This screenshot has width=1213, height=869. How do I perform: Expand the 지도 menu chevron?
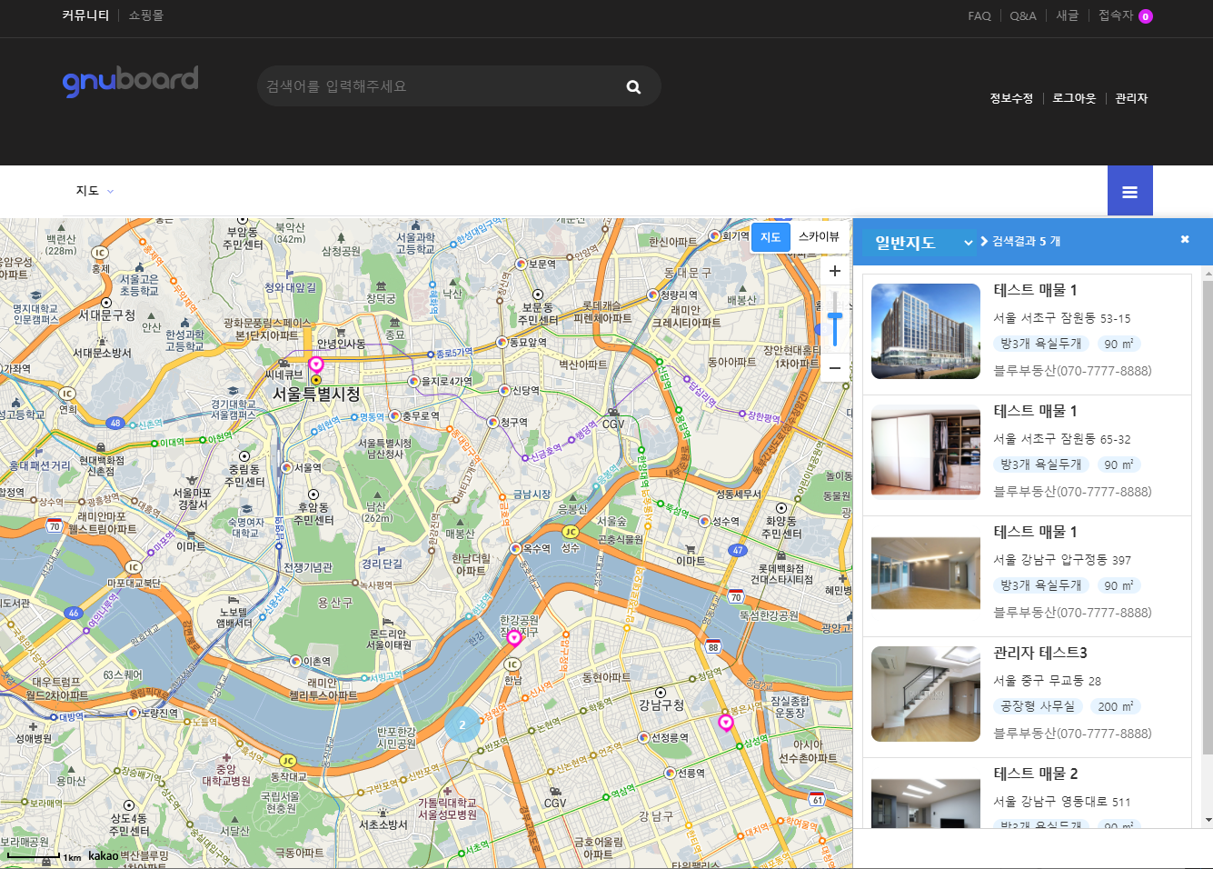tap(111, 192)
